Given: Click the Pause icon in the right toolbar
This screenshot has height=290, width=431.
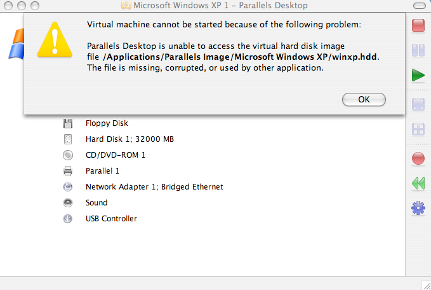Looking at the screenshot, I should 418,50.
